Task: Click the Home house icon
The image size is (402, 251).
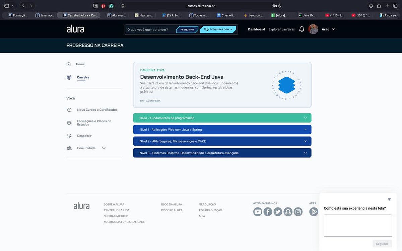Action: [69, 64]
